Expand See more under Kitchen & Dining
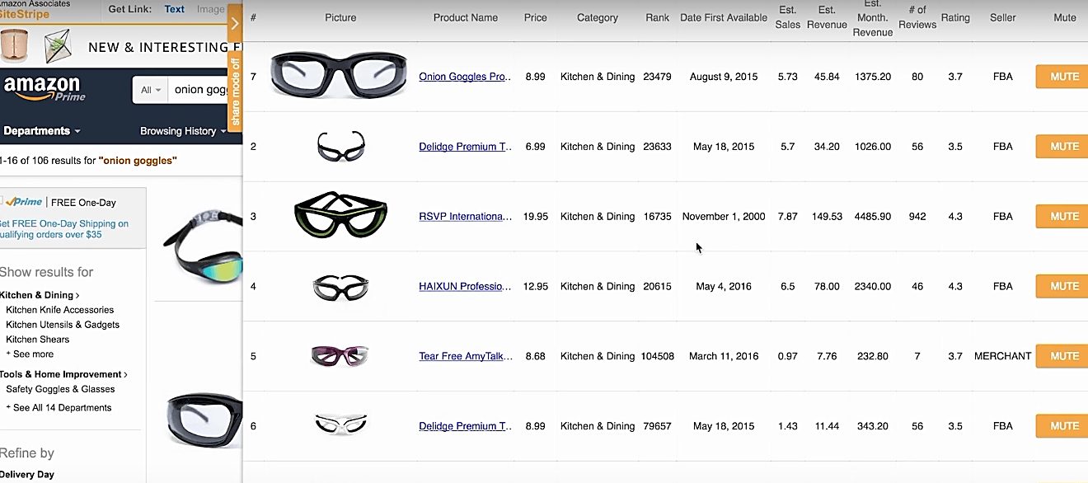The image size is (1088, 483). click(30, 354)
